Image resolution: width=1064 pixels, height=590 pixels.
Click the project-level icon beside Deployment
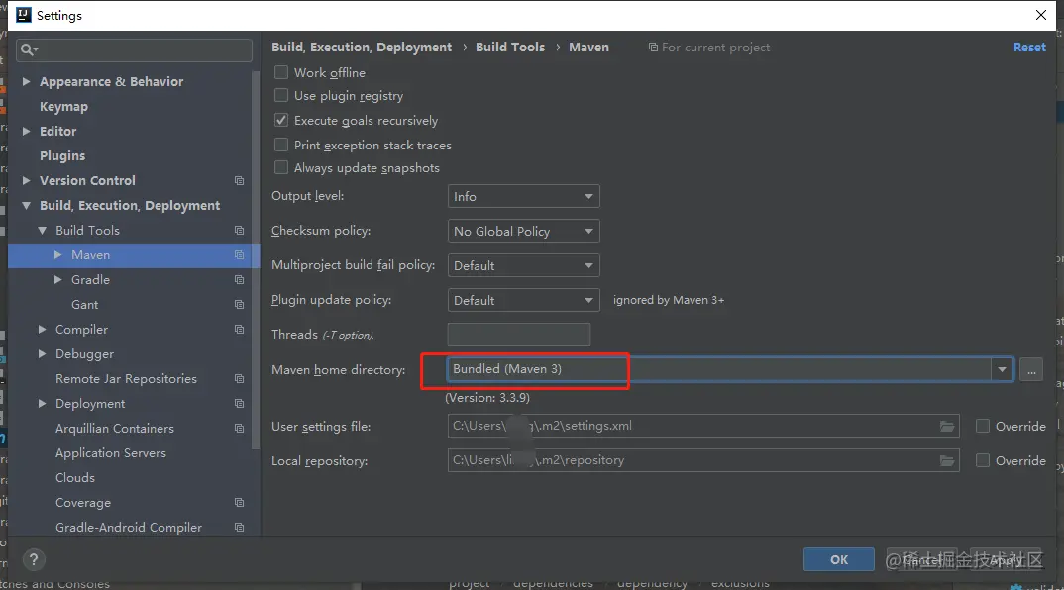pyautogui.click(x=239, y=404)
